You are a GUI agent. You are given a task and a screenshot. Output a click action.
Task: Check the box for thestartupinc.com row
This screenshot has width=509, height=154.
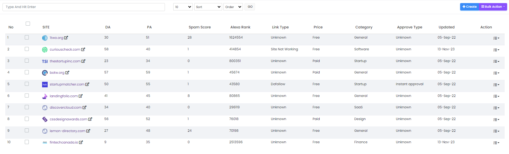(x=27, y=61)
